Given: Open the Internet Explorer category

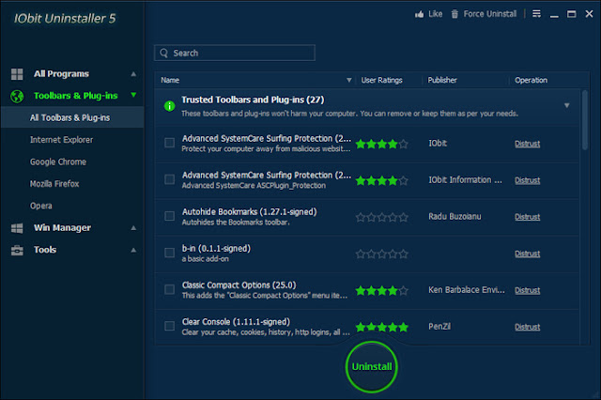Looking at the screenshot, I should point(62,140).
